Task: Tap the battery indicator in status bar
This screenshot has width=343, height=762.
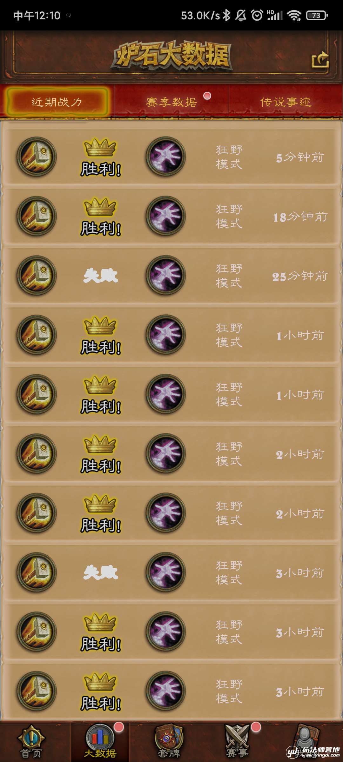Action: tap(317, 15)
